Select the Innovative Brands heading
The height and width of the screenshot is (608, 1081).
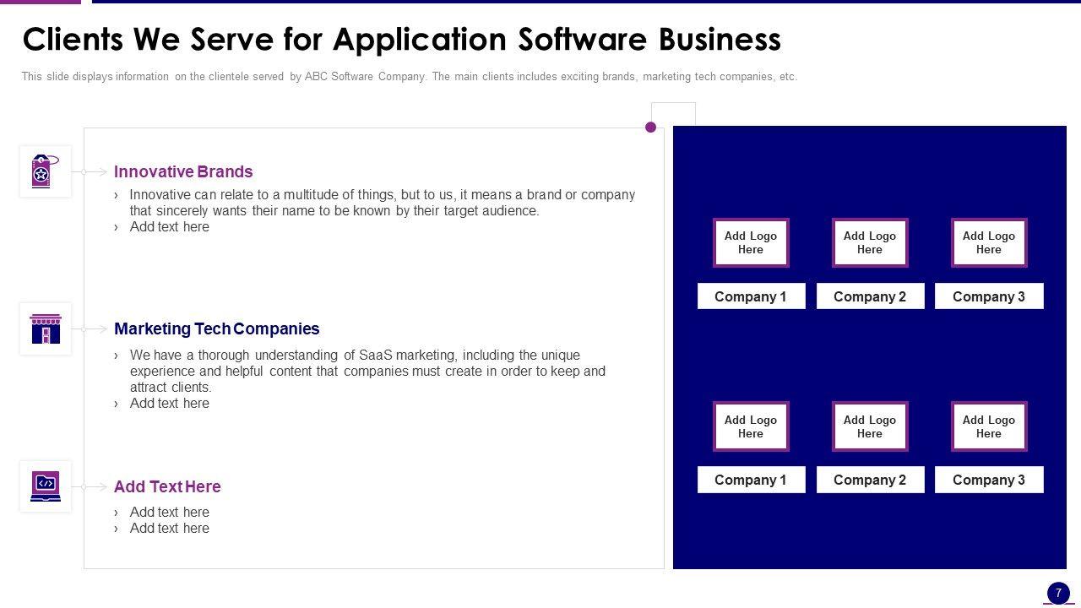pos(183,171)
